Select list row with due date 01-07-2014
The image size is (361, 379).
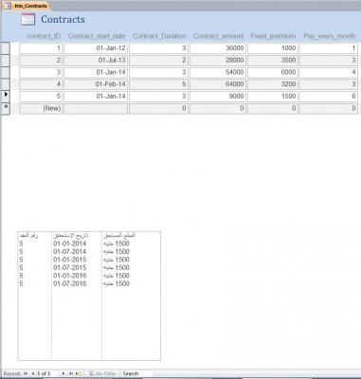(89, 252)
